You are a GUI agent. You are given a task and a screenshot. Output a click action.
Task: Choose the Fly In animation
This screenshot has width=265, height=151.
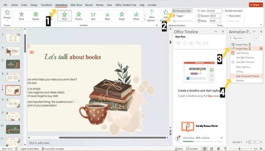point(64,16)
